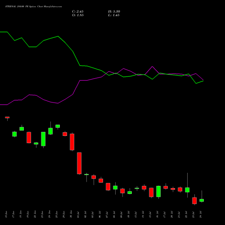The height and width of the screenshot is (225, 225).
Task: Click the thin green doji candle on 02 Jul
Action: (86, 175)
